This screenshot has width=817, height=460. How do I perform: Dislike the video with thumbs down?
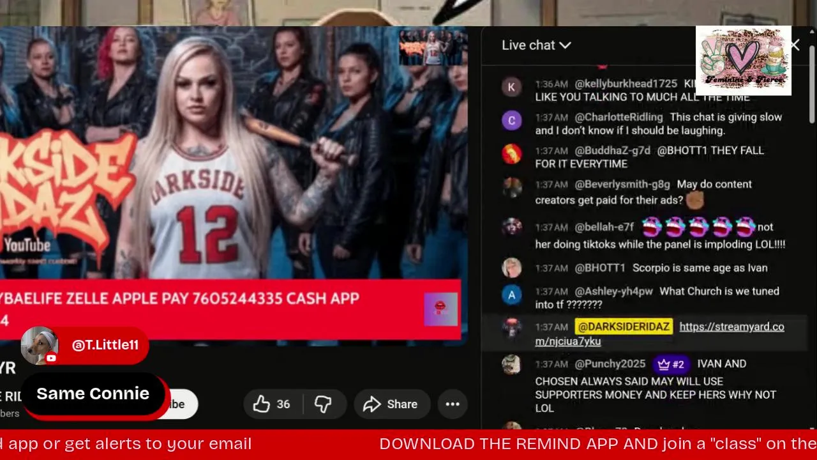(x=324, y=404)
